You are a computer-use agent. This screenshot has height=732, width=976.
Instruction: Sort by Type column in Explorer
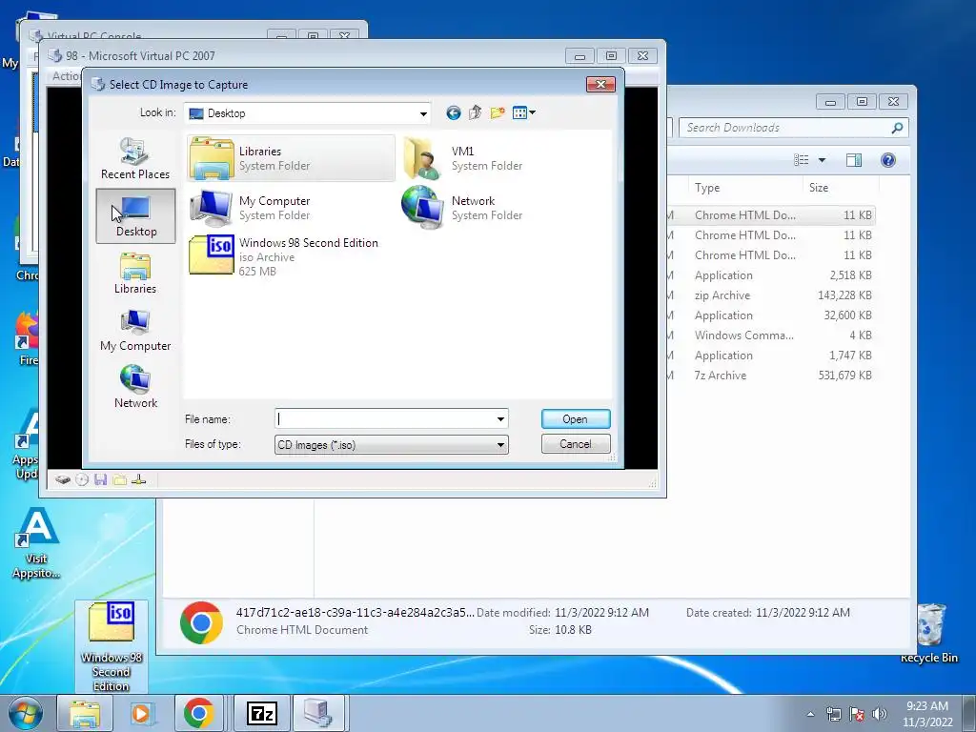(x=744, y=188)
